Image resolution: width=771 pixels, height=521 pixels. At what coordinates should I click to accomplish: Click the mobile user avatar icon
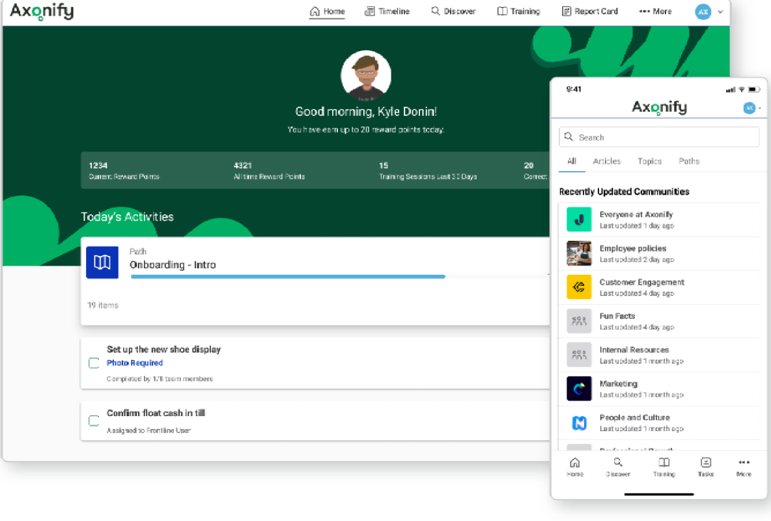pyautogui.click(x=750, y=107)
